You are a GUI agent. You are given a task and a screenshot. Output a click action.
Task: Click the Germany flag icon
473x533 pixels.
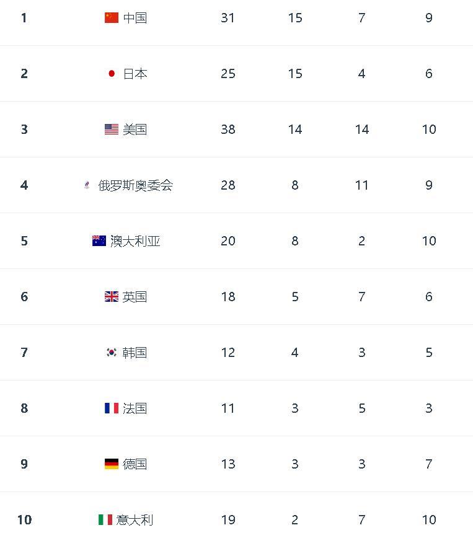112,464
